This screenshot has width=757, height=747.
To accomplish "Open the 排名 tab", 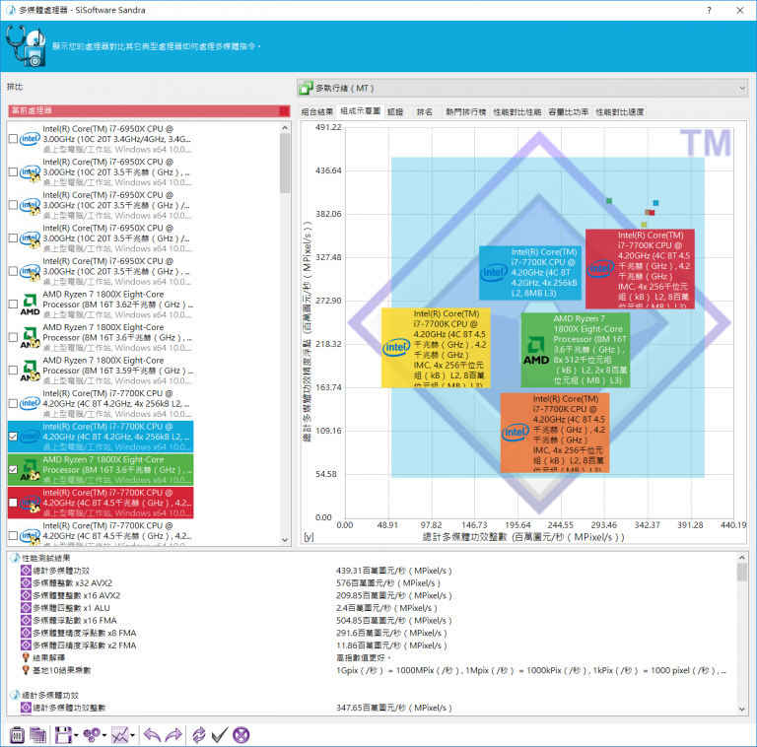I will [x=425, y=112].
